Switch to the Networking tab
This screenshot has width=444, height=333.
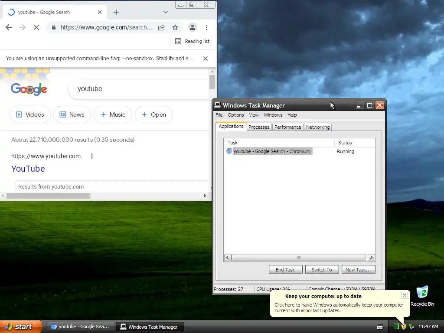point(318,127)
